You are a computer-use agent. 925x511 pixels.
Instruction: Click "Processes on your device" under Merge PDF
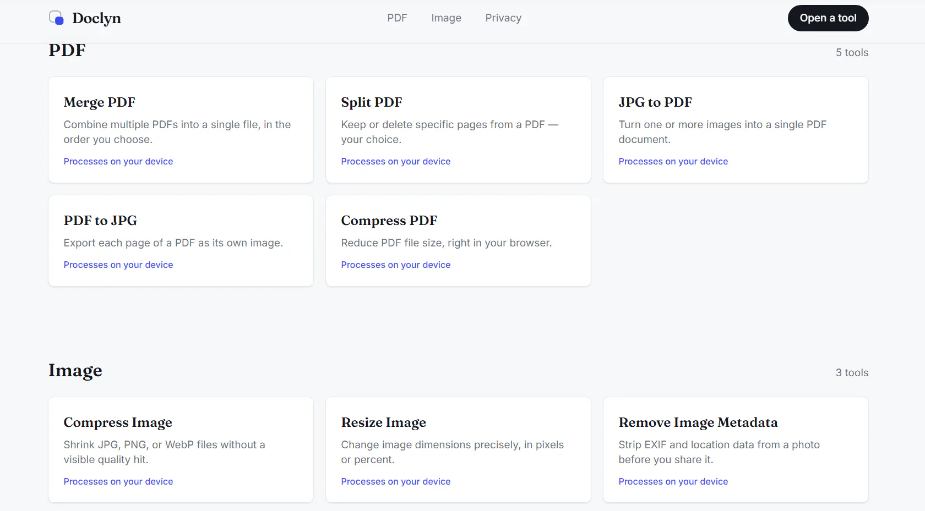118,161
